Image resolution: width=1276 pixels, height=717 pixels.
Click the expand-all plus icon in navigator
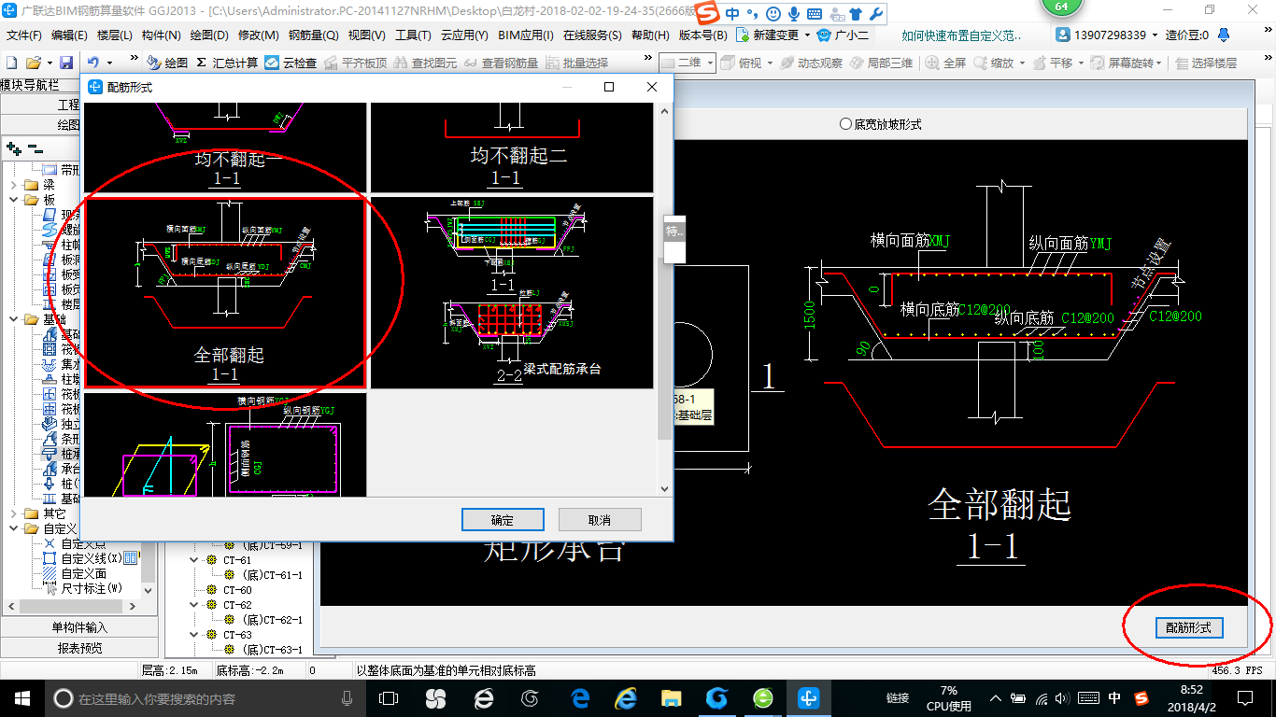tap(13, 148)
